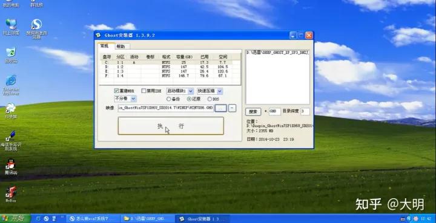The image size is (436, 223).
Task: Click the large 执行 button
Action: click(x=171, y=126)
